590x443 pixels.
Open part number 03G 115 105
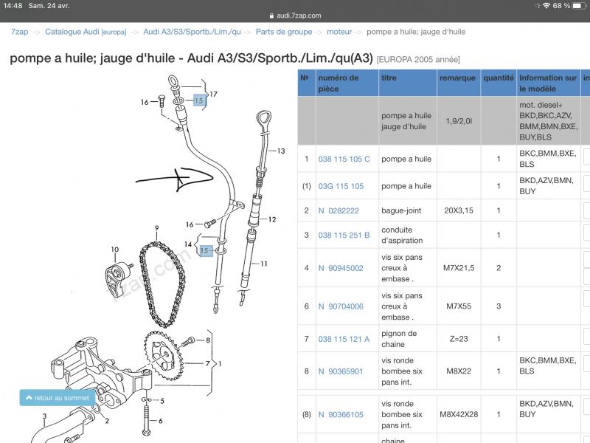341,186
